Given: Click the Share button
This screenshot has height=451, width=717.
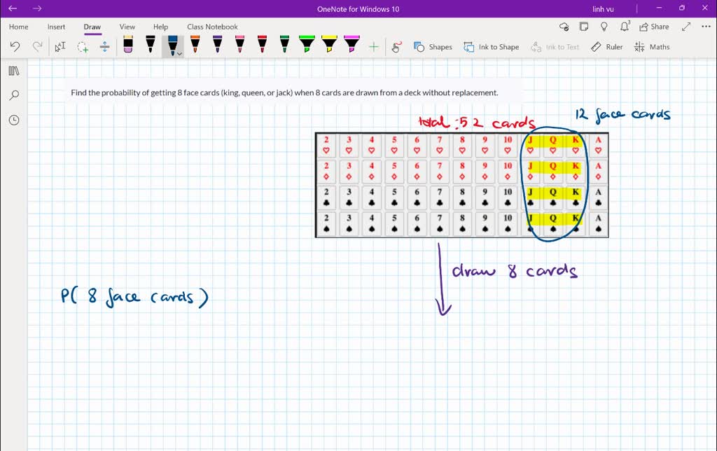Looking at the screenshot, I should 655,27.
